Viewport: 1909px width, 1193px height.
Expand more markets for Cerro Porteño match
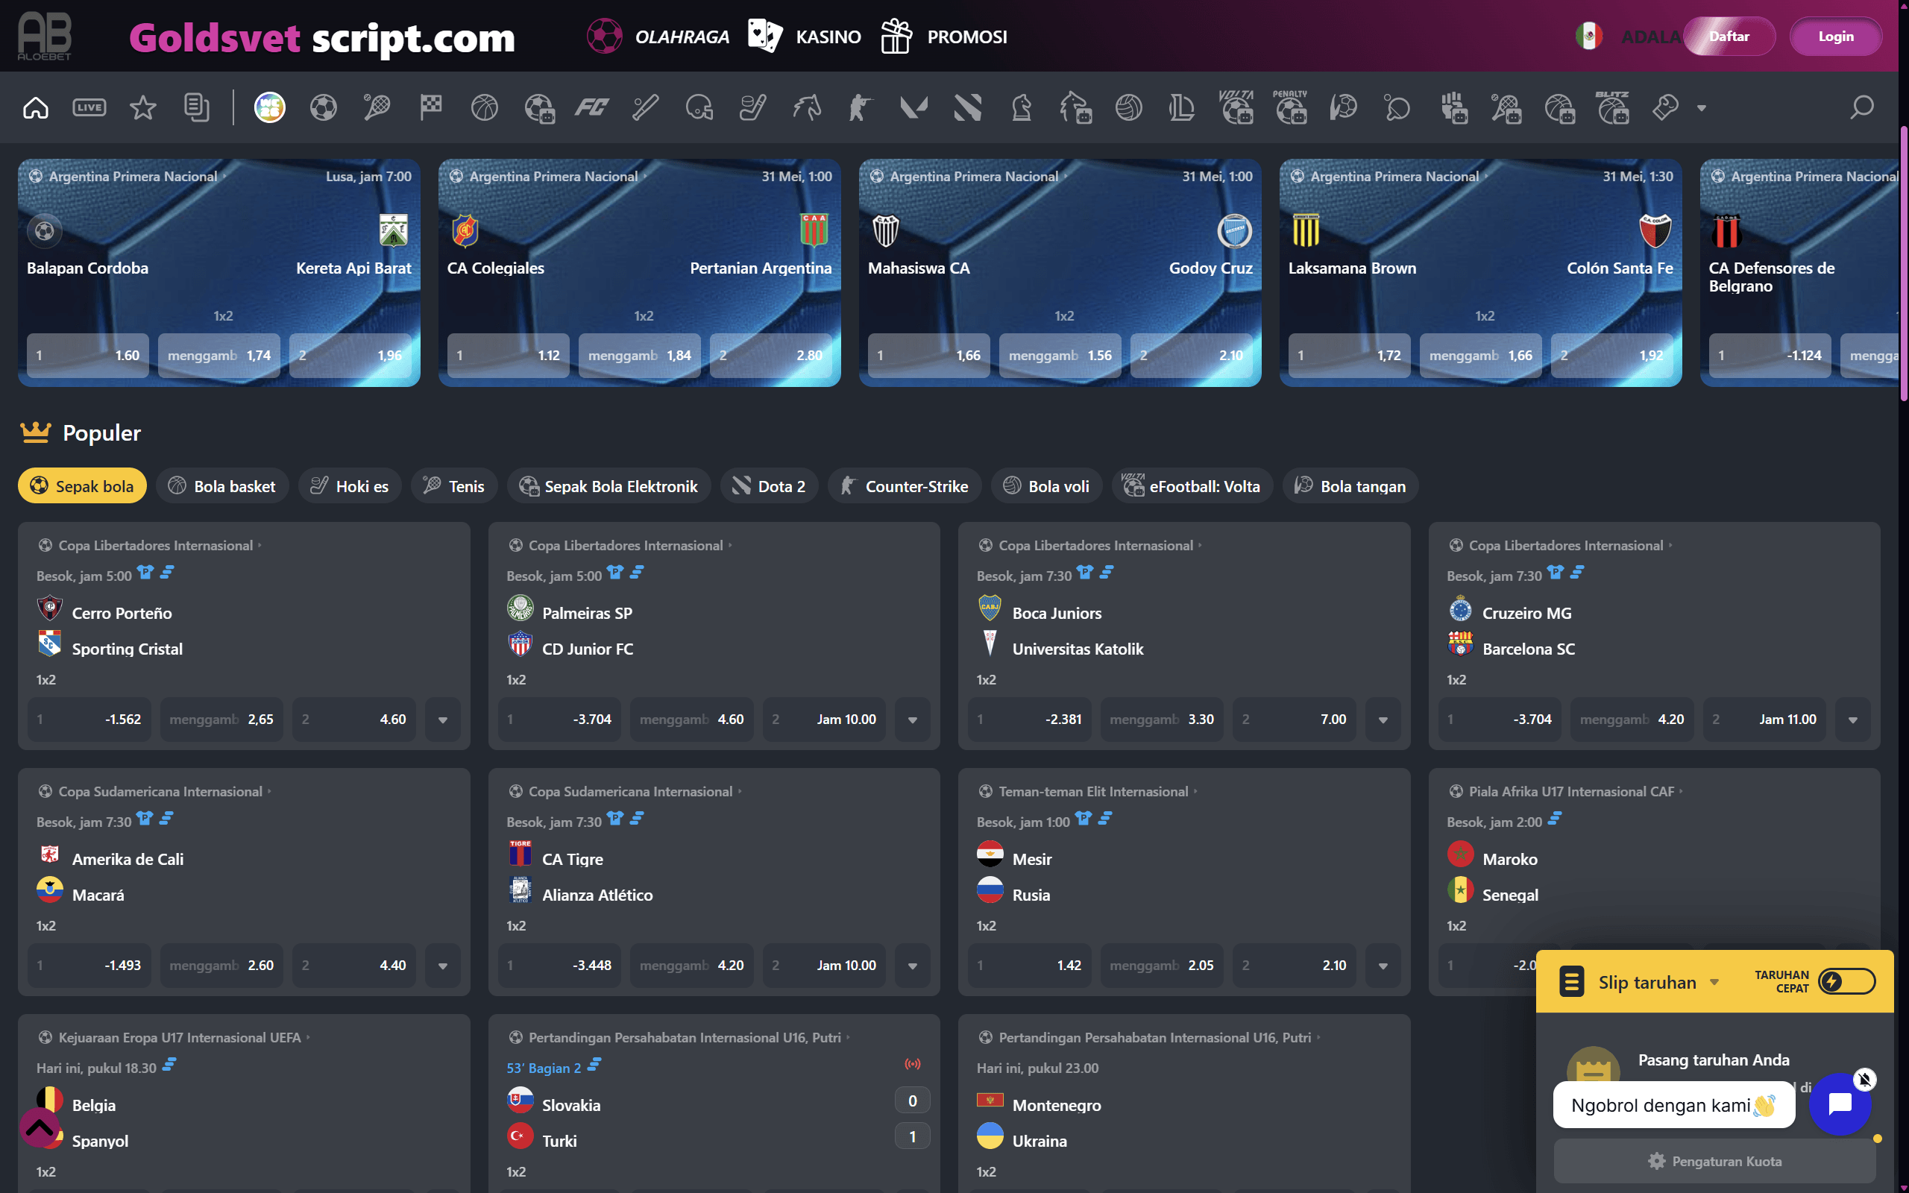[x=442, y=720]
